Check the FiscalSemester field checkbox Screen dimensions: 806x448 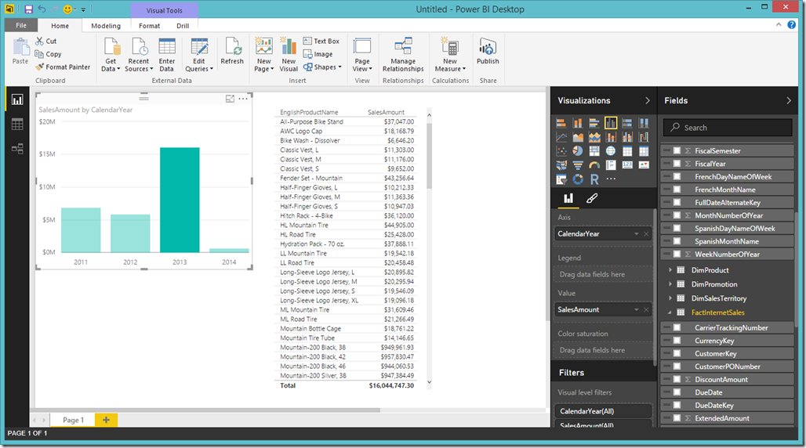677,150
